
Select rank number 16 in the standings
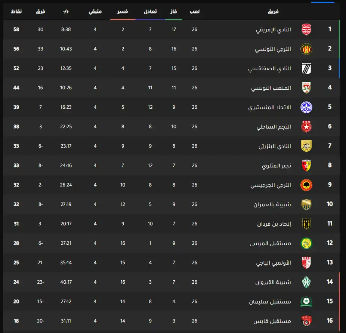330,321
